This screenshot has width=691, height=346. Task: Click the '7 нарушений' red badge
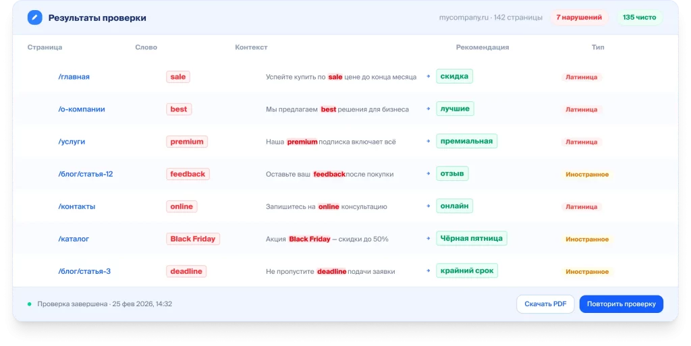(579, 18)
